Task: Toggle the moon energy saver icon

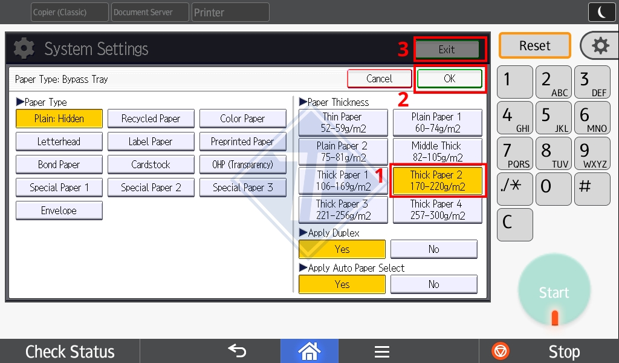Action: click(601, 12)
